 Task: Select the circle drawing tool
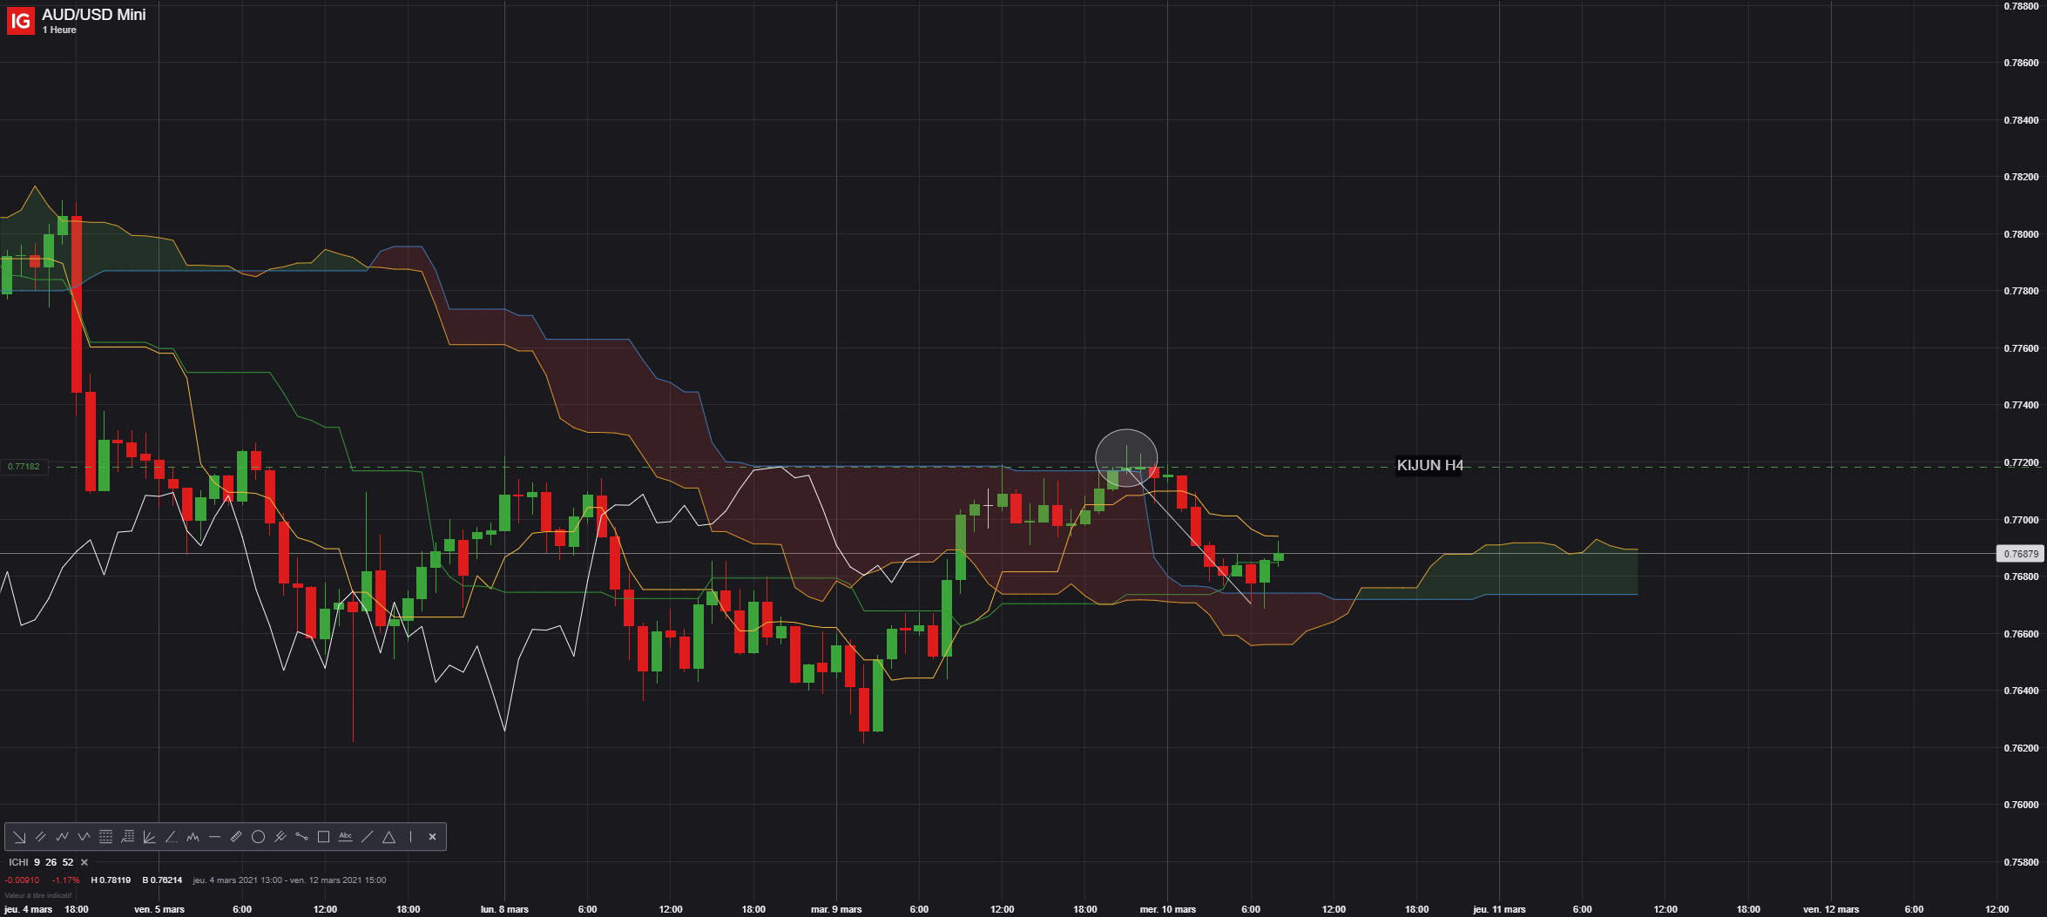pos(258,837)
